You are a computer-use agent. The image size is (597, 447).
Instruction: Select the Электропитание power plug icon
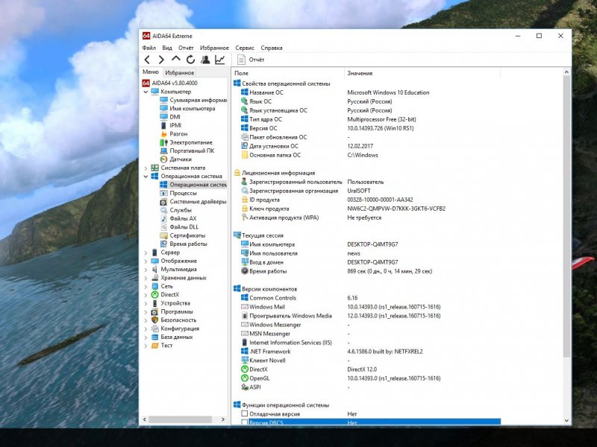point(163,142)
